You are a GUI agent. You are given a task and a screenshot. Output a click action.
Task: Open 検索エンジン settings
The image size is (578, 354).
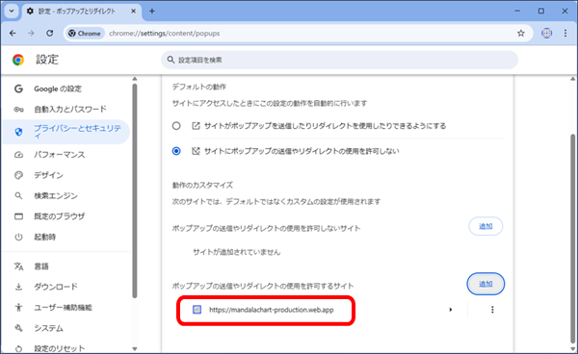click(x=66, y=196)
